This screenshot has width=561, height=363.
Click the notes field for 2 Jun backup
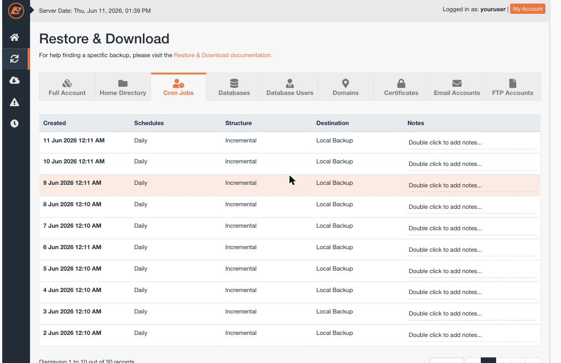click(472, 335)
